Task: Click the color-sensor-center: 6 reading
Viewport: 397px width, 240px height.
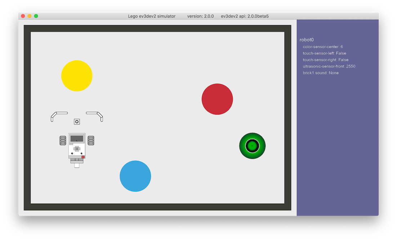Action: pos(322,46)
